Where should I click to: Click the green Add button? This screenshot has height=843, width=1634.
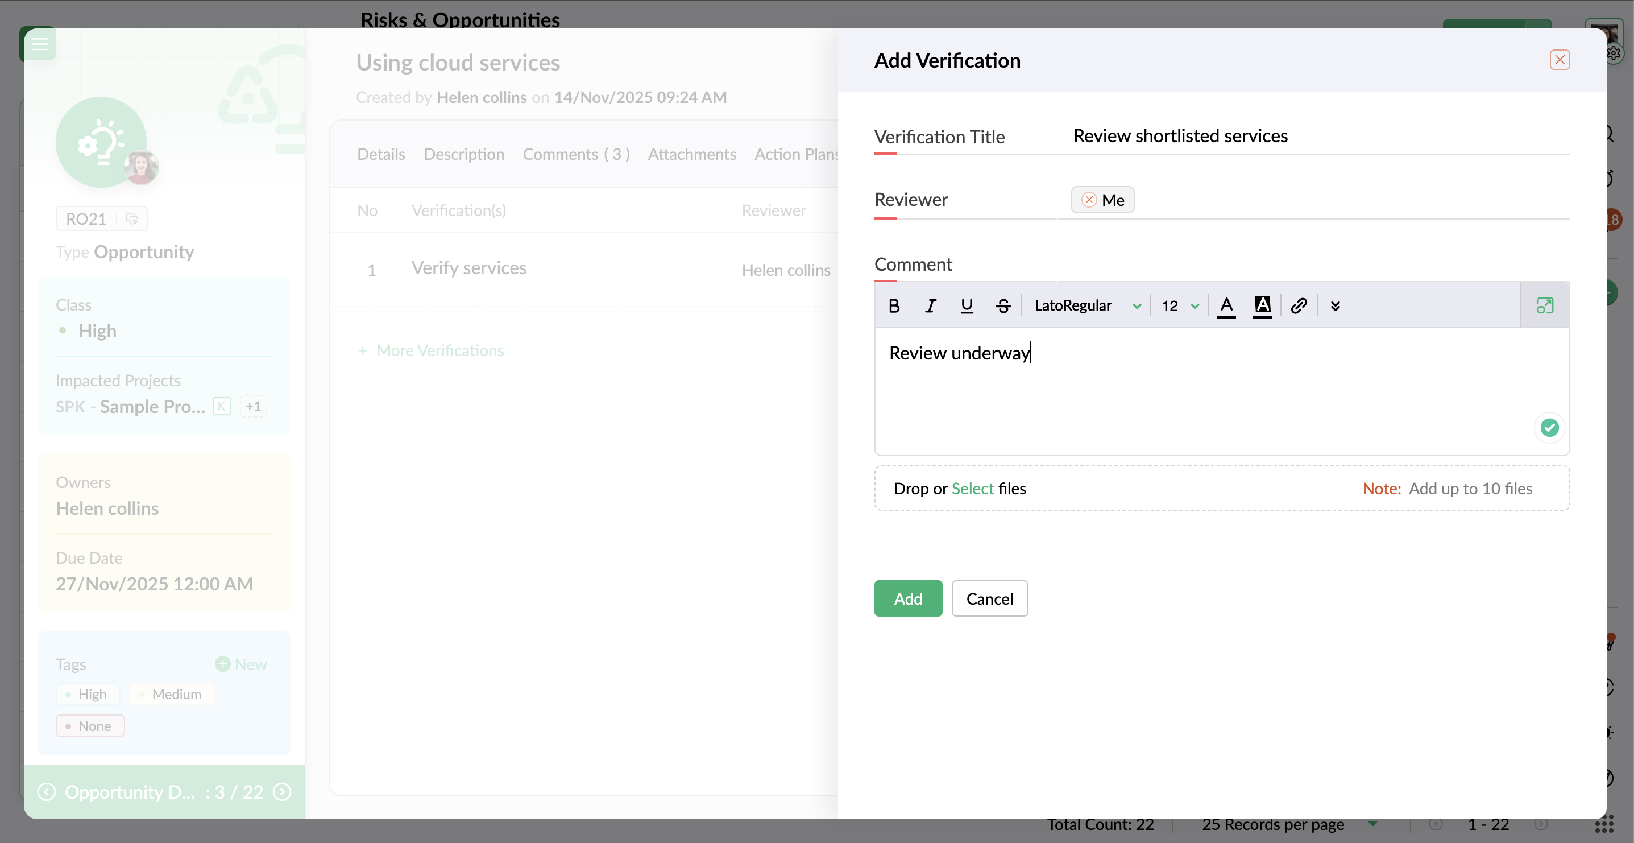click(907, 598)
